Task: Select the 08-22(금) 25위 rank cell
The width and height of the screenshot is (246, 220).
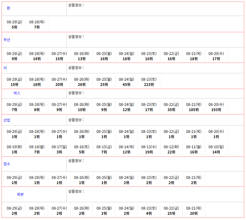Action: coord(171,211)
